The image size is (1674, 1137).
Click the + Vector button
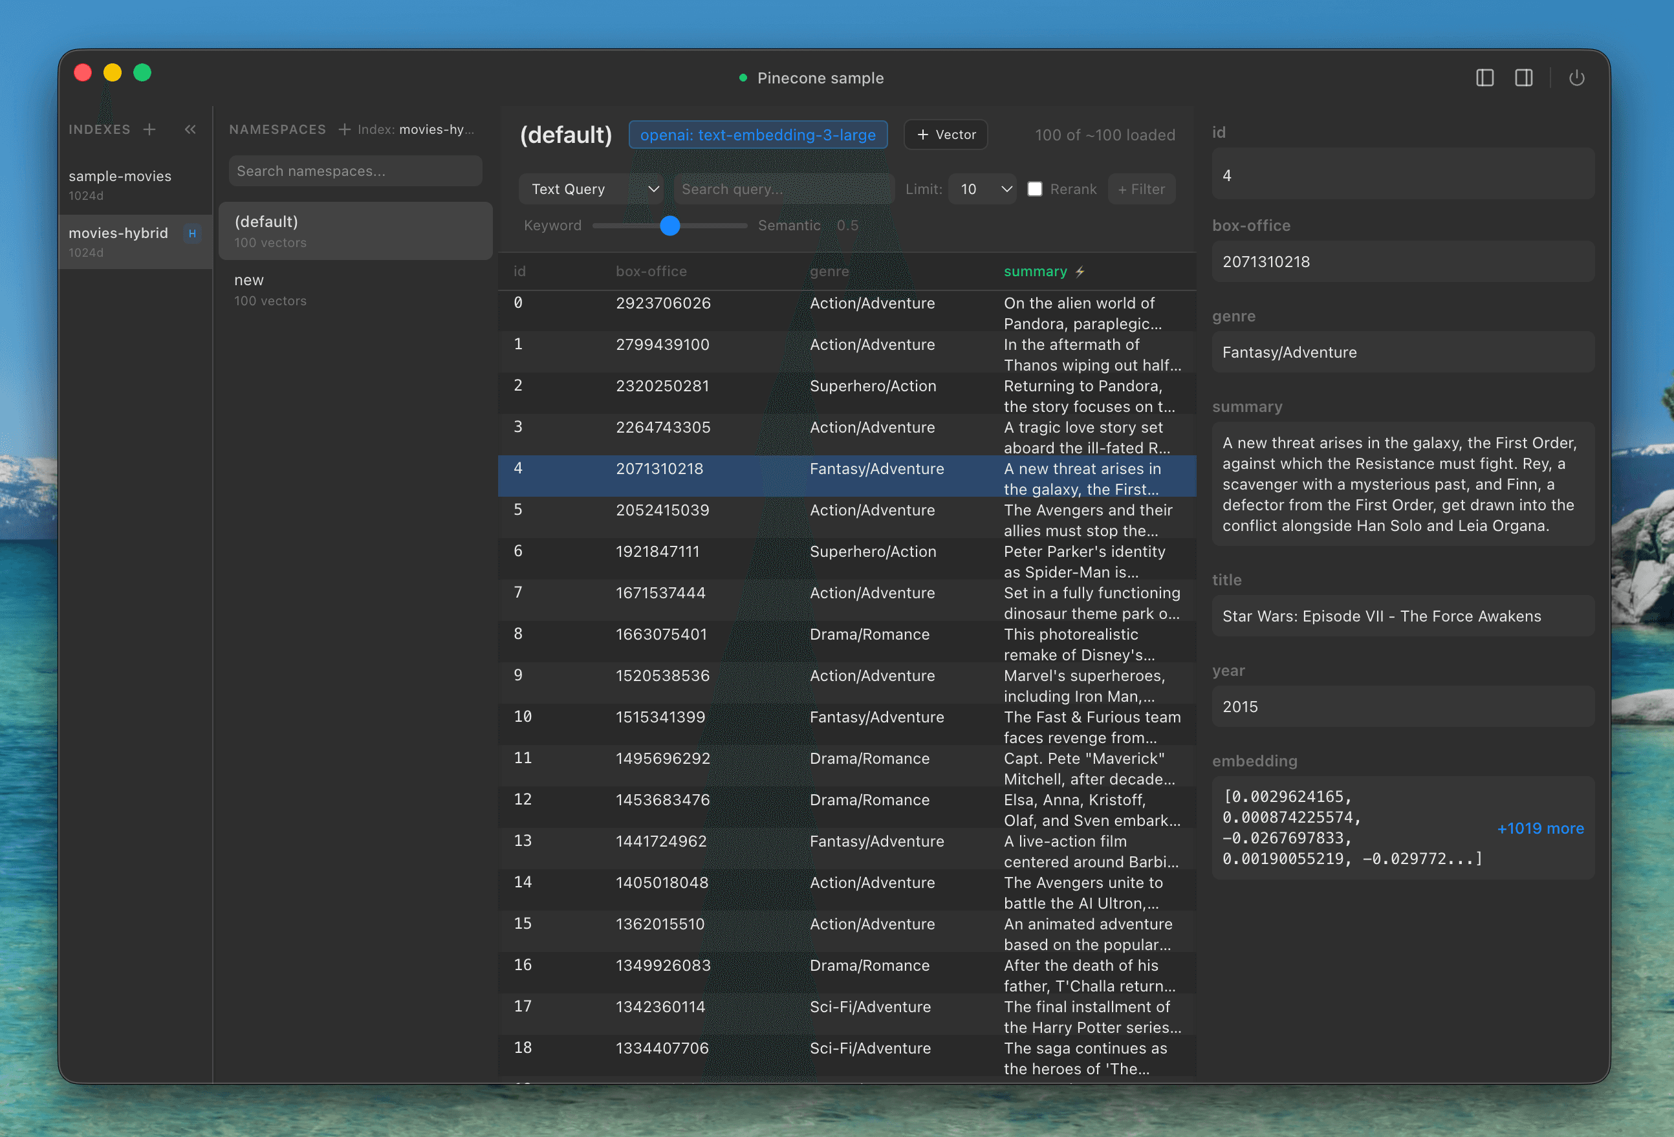click(x=945, y=135)
